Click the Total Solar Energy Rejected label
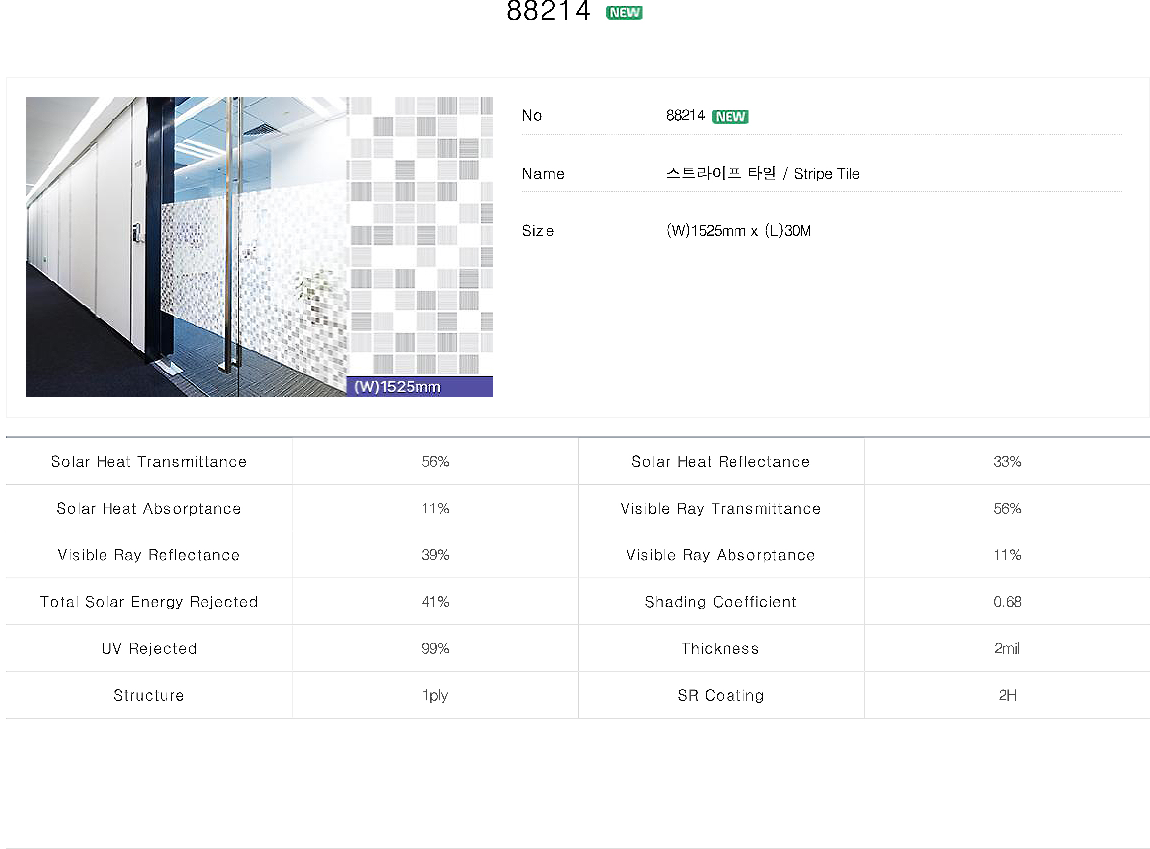Viewport: 1150px width, 849px height. pyautogui.click(x=149, y=602)
